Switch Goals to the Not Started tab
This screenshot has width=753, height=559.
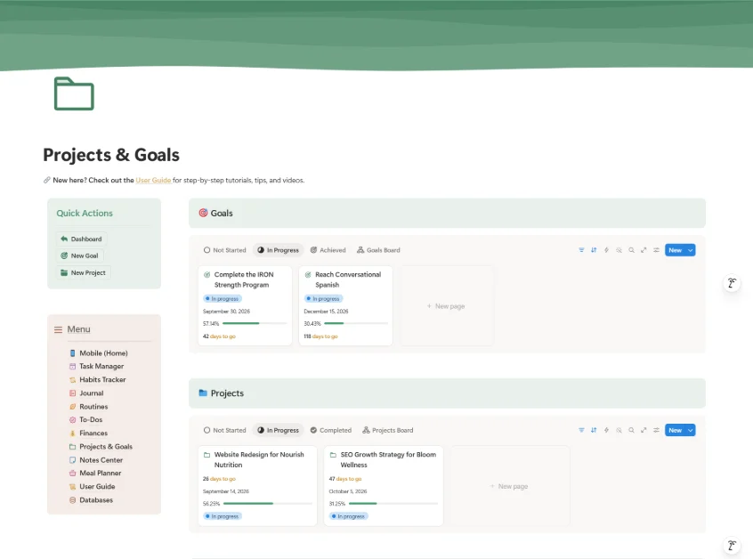(225, 250)
